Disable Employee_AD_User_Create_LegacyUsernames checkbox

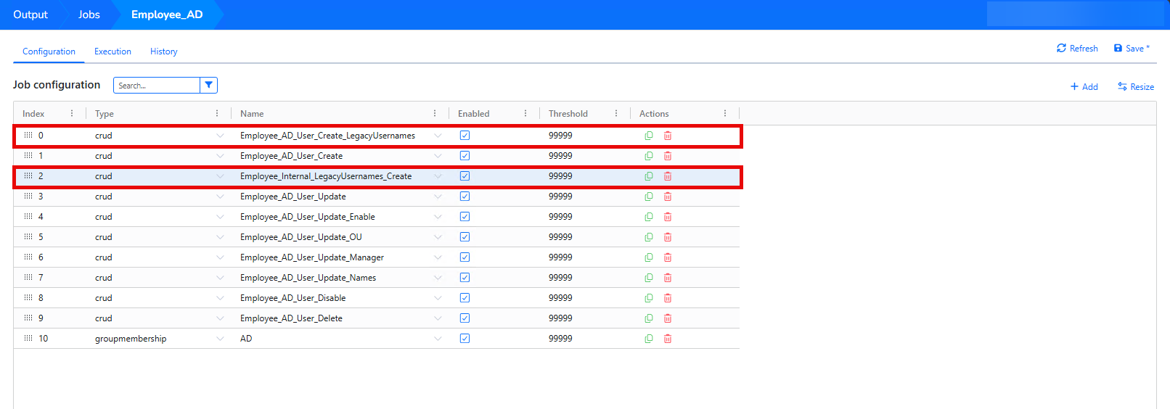point(465,136)
